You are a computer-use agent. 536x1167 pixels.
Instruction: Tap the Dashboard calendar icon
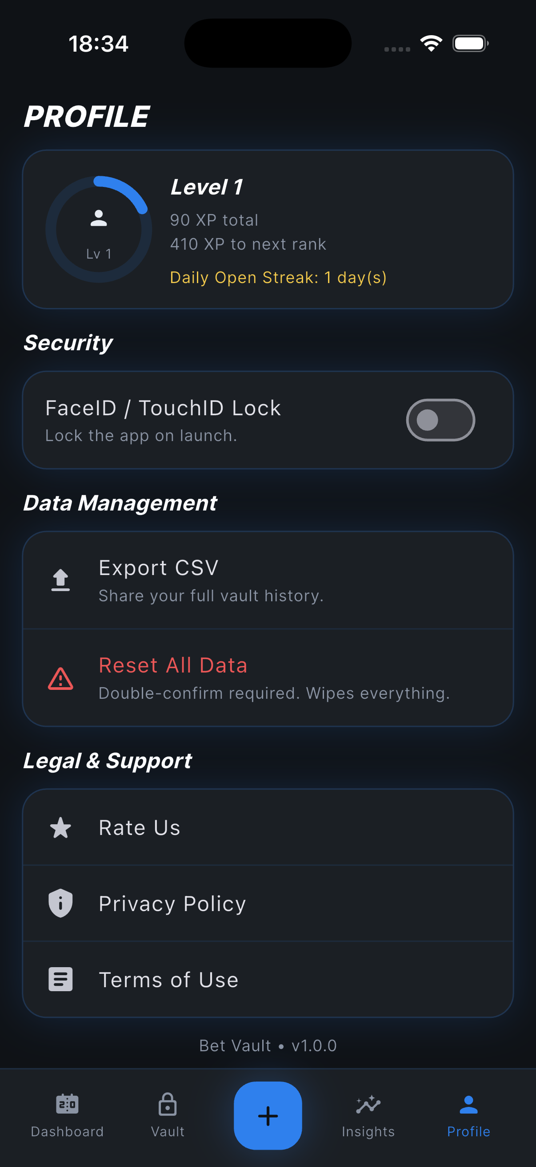coord(67,1105)
